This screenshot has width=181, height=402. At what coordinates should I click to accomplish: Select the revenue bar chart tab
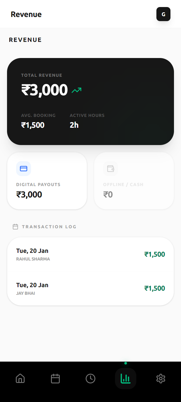126,379
